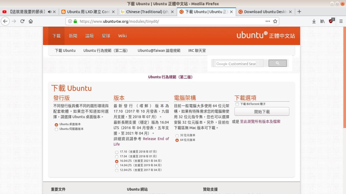Click the forward navigation arrow

(14, 21)
